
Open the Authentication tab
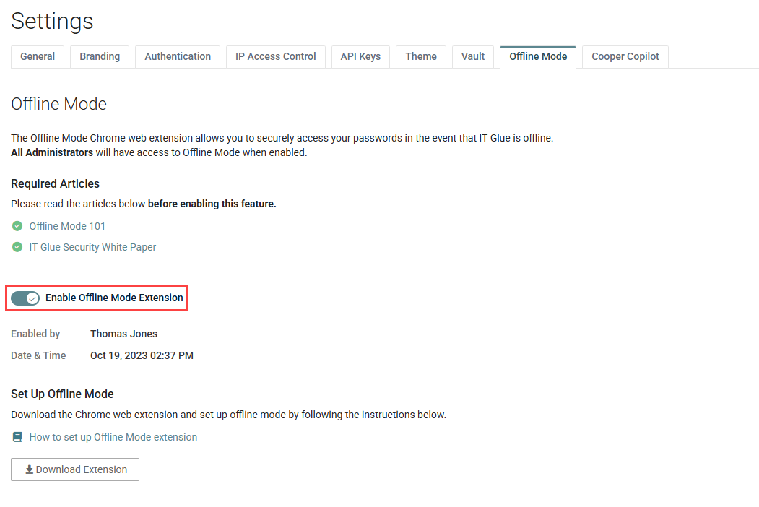178,56
